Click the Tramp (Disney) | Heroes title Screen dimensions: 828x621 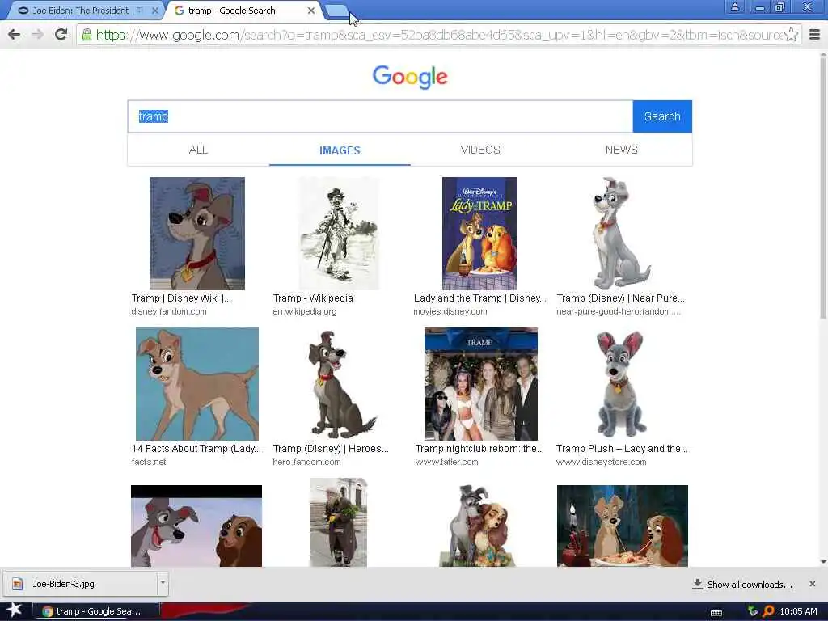(331, 449)
